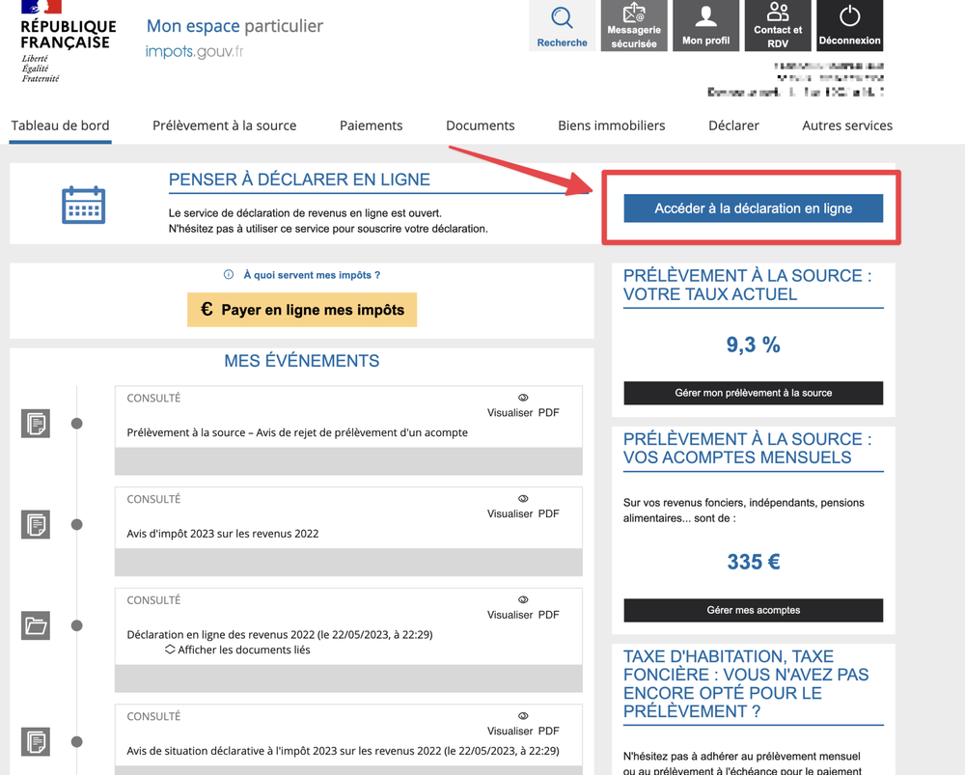Open Gérer mon prélèvement à la source
Screen dimensions: 965x775
coord(753,393)
